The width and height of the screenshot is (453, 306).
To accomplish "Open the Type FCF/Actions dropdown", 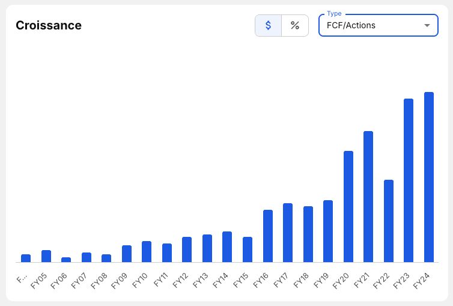I will 378,25.
